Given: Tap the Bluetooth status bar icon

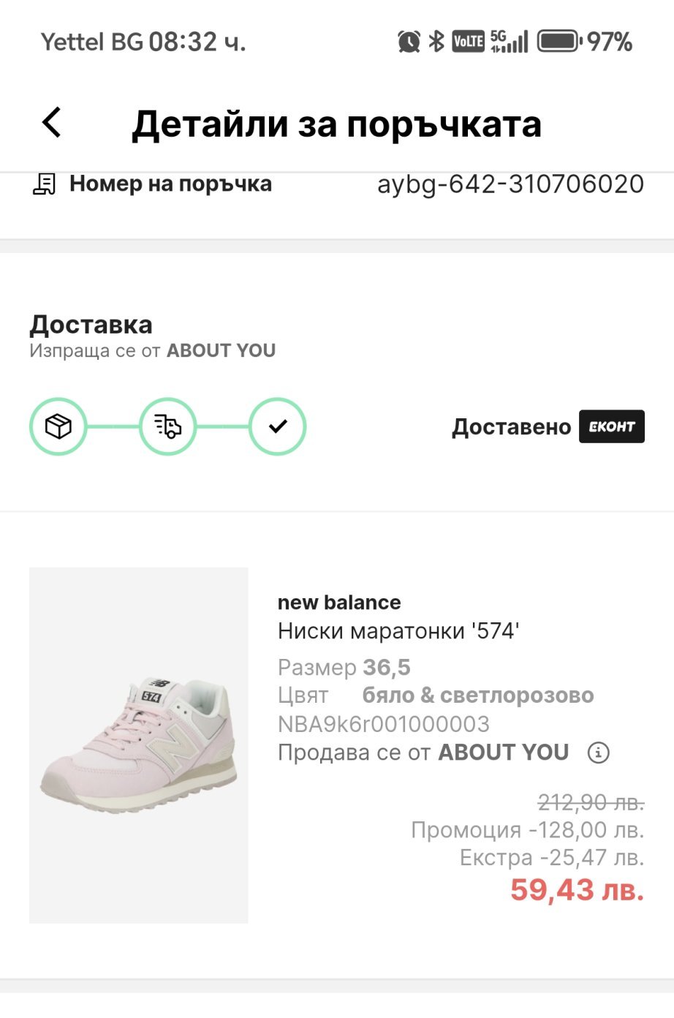Looking at the screenshot, I should (436, 42).
